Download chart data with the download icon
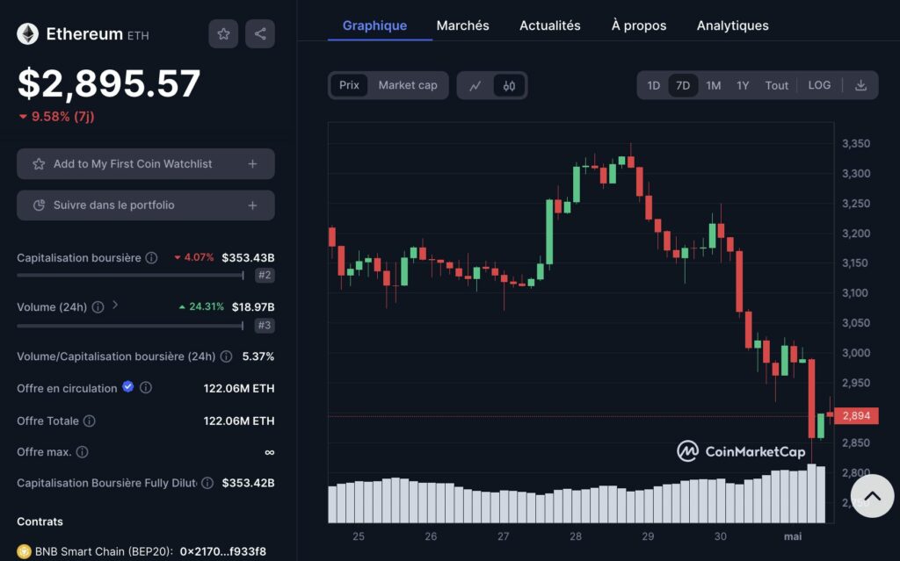Screen dimensions: 900x561 point(860,85)
